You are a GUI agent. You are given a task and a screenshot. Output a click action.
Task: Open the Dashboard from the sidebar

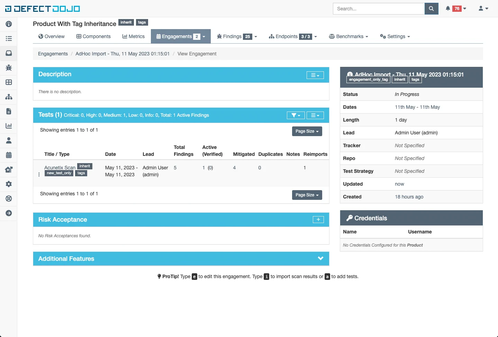pos(9,24)
